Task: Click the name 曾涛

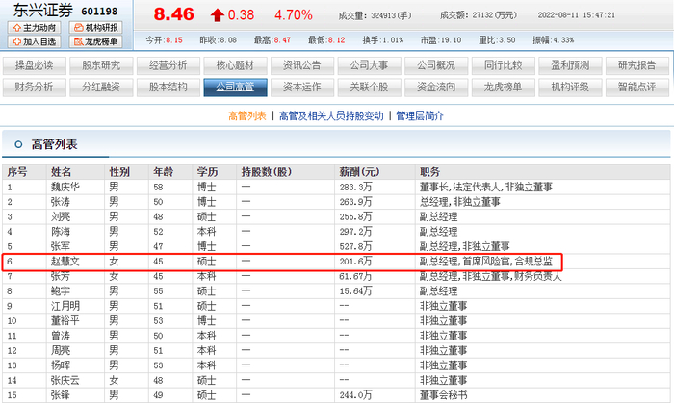Action: coord(61,336)
